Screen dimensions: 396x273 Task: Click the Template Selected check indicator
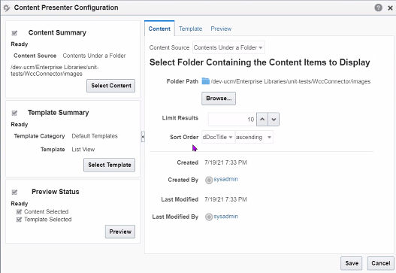[19, 220]
